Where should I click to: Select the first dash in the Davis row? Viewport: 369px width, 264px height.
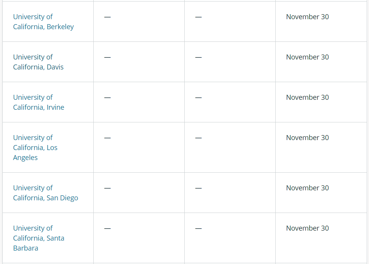(x=108, y=58)
